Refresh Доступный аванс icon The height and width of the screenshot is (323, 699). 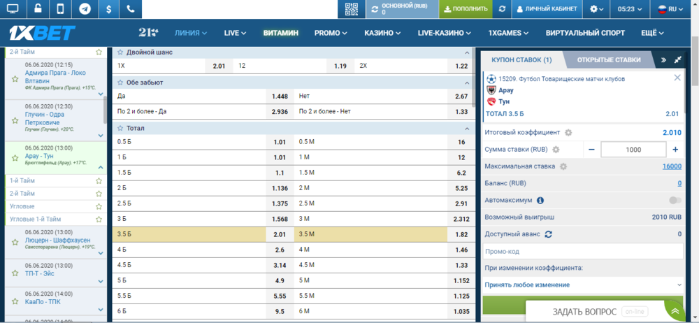(x=548, y=234)
